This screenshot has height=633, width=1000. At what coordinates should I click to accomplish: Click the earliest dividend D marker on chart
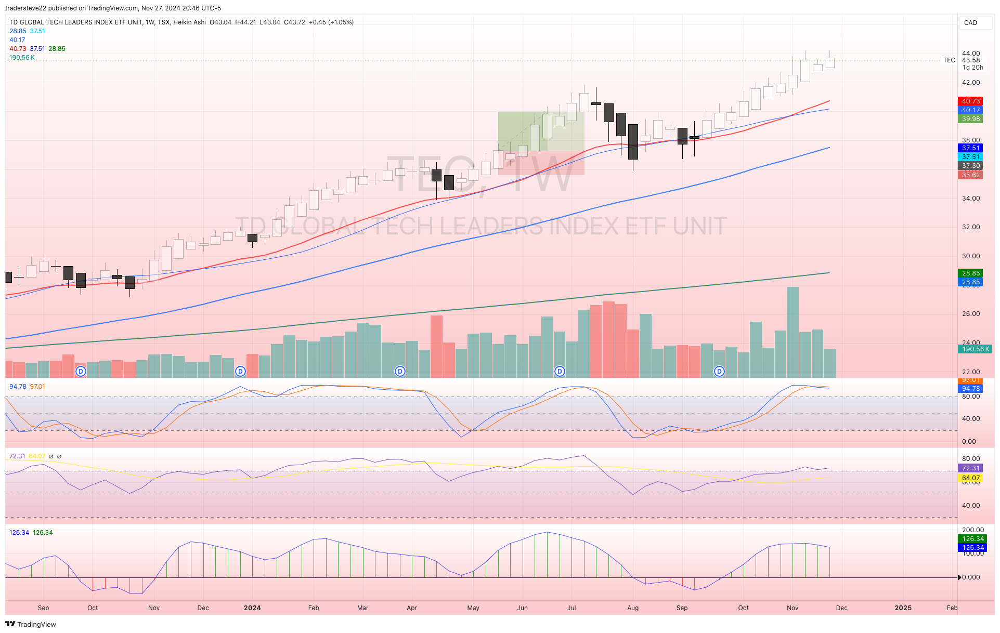(x=81, y=371)
